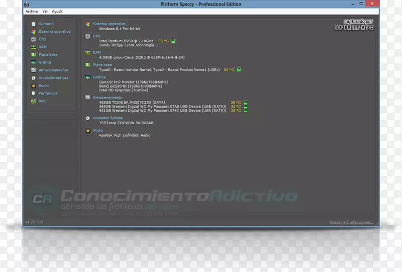Viewport: 402px width, 272px height.
Task: Click the Placa base icon in the sidebar
Action: coord(33,55)
